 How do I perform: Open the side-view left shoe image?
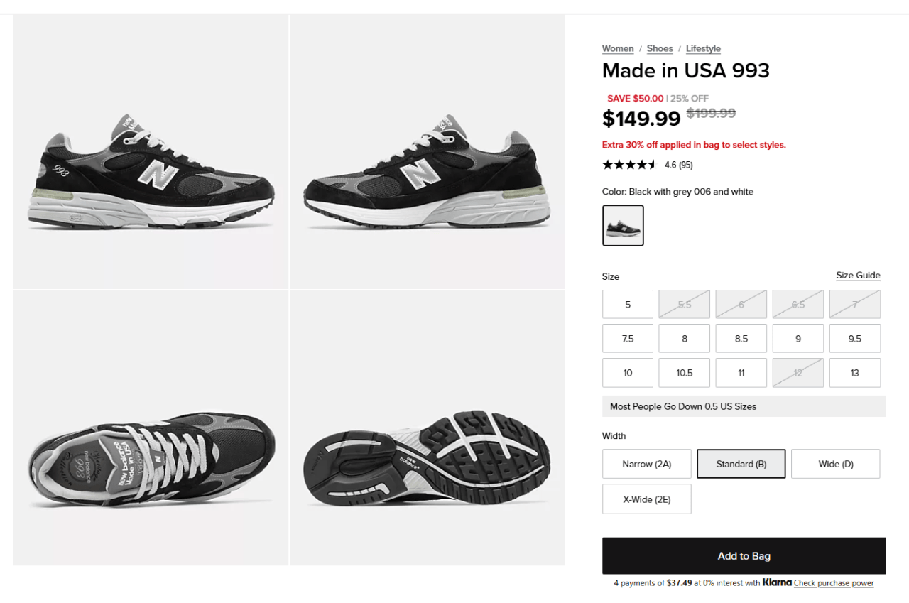151,151
